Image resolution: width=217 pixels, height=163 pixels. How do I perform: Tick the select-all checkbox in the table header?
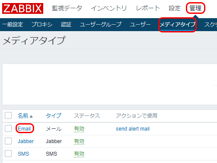[8, 115]
